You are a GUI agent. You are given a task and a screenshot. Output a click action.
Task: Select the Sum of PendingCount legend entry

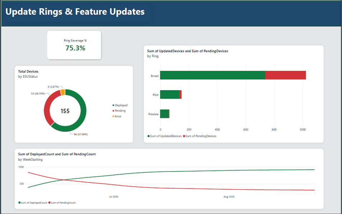tap(62, 202)
